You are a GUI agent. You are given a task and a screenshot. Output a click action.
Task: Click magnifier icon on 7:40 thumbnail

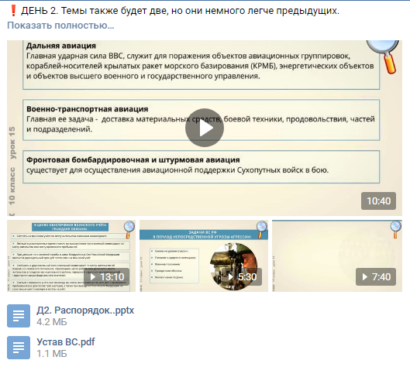[x=395, y=229]
